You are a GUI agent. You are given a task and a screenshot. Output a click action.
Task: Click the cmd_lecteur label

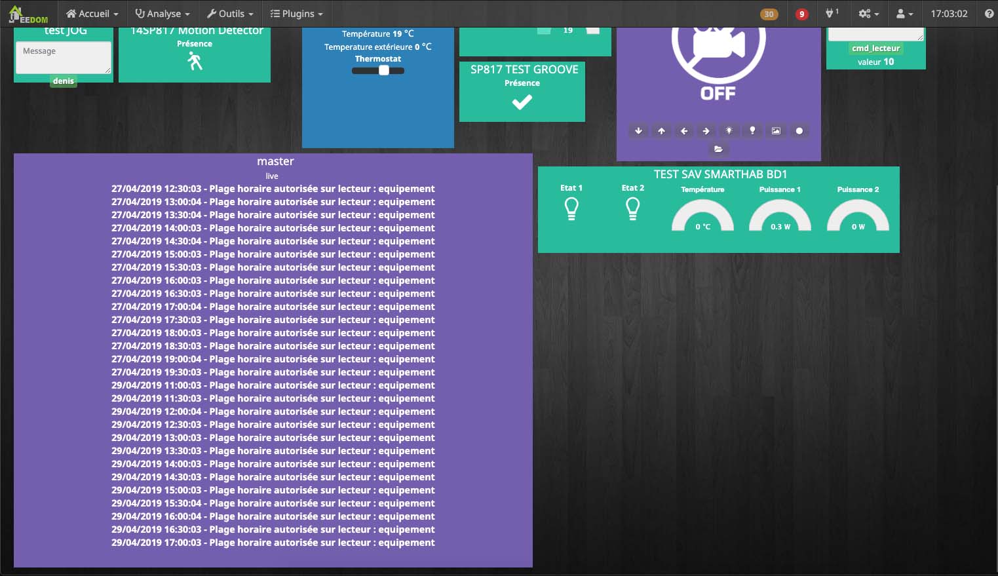(876, 48)
